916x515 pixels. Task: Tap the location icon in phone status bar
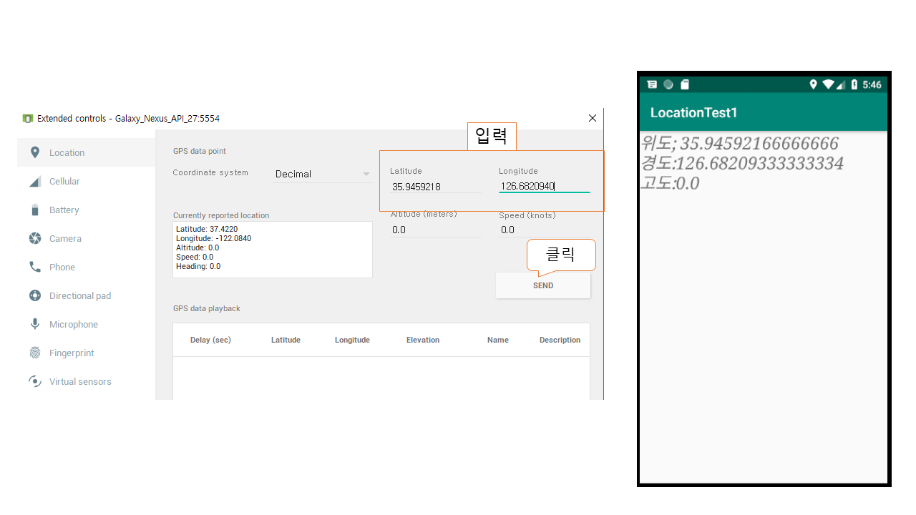coord(813,84)
